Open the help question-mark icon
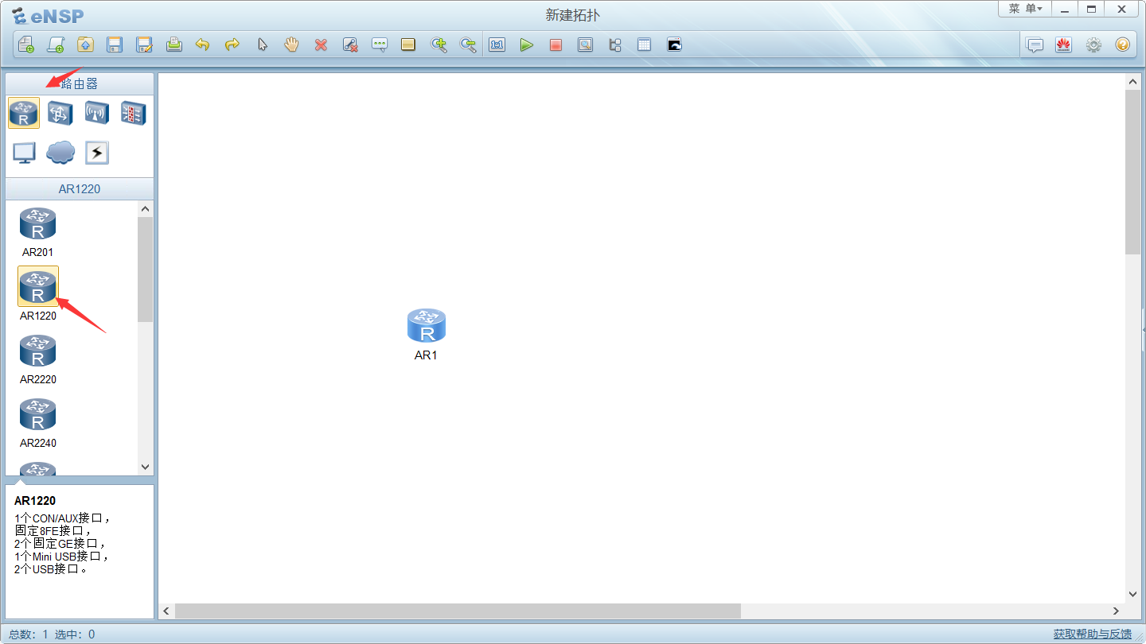 (1122, 45)
